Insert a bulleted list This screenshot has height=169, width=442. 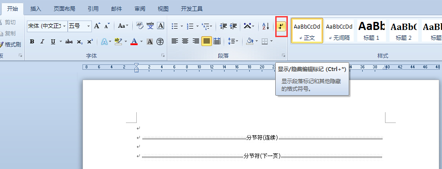click(175, 26)
